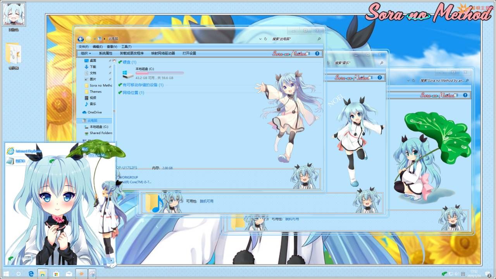Open the help icon in 此电脑 toolbar
This screenshot has height=279, width=496.
pyautogui.click(x=317, y=53)
